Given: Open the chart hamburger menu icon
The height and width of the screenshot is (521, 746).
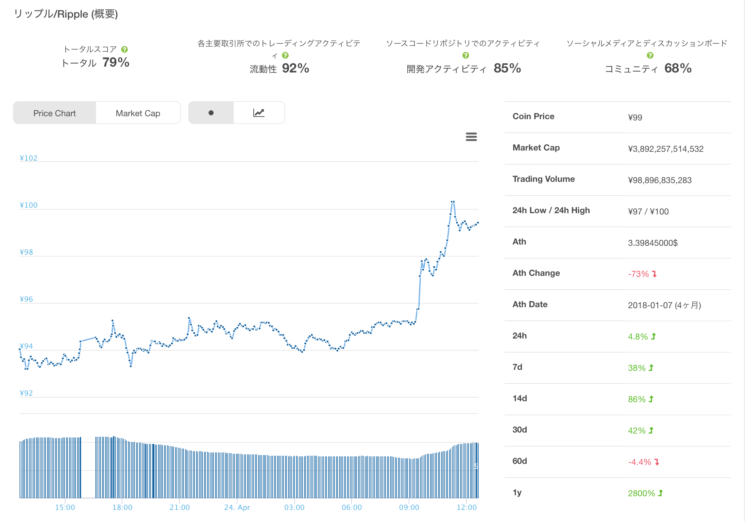Looking at the screenshot, I should (471, 137).
